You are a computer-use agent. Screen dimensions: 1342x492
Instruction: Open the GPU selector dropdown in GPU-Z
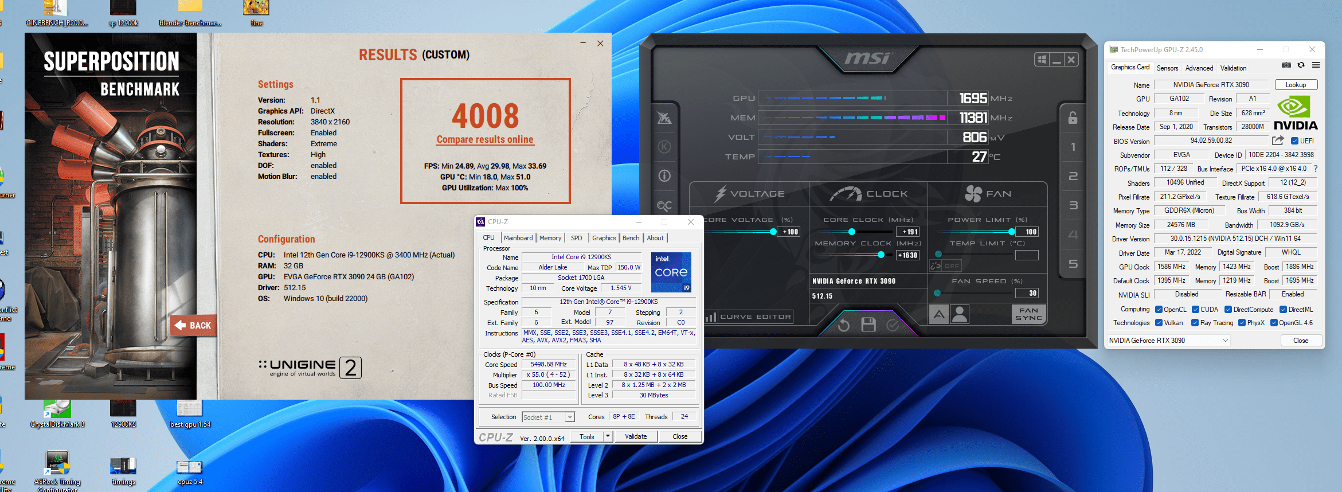point(1168,341)
